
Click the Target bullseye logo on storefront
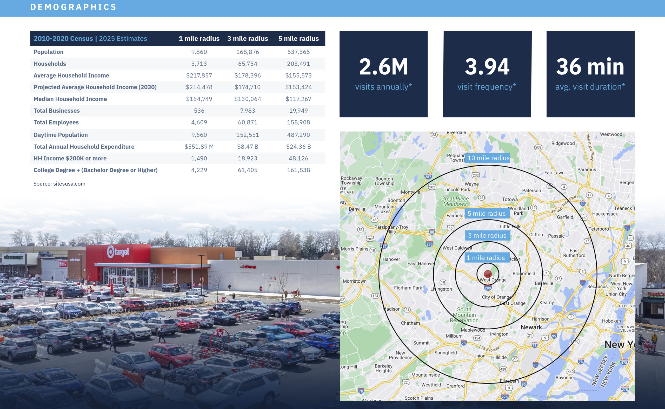click(110, 251)
